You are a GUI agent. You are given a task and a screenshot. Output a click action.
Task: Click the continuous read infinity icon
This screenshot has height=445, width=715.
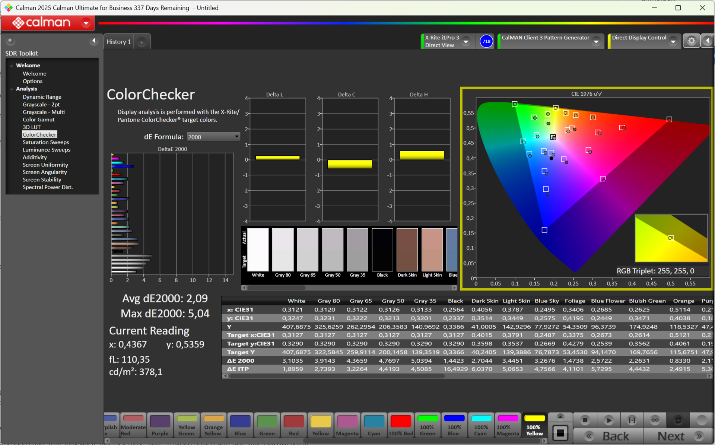(655, 420)
